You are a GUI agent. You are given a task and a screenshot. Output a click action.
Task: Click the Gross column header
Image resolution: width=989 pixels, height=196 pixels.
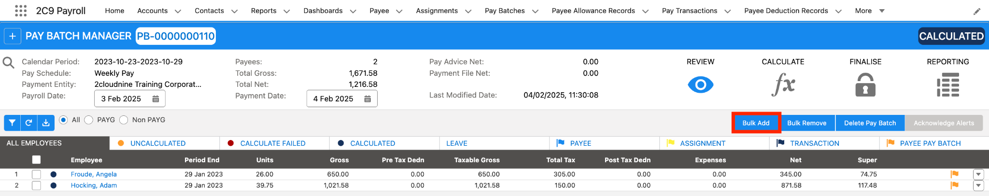point(339,160)
